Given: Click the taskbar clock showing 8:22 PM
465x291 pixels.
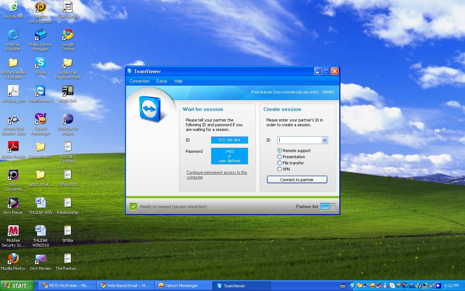Looking at the screenshot, I should (452, 286).
